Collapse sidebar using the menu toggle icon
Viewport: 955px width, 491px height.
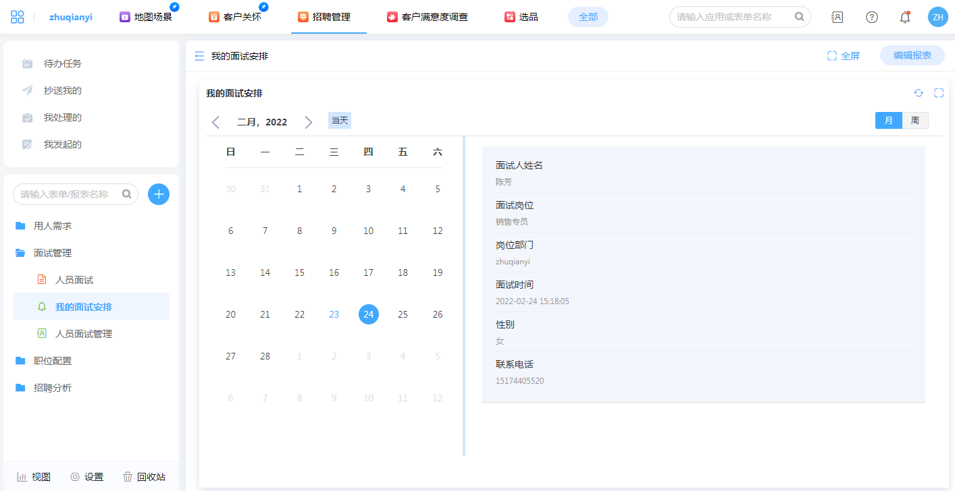199,56
